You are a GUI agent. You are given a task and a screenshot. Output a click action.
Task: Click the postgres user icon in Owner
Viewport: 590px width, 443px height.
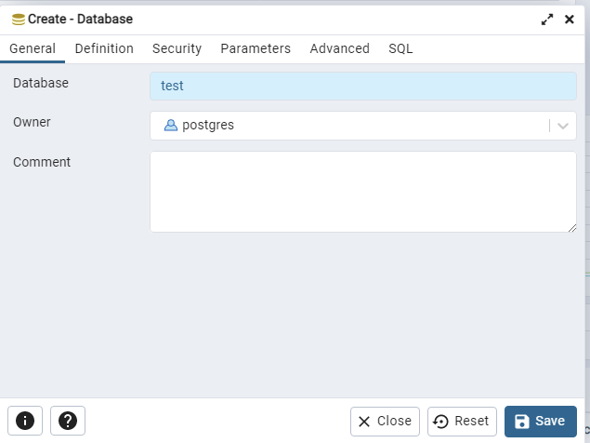coord(170,125)
